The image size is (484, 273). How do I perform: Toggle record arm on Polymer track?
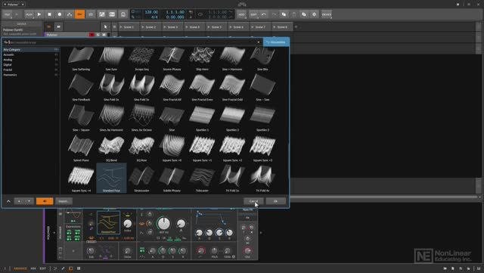pyautogui.click(x=92, y=35)
